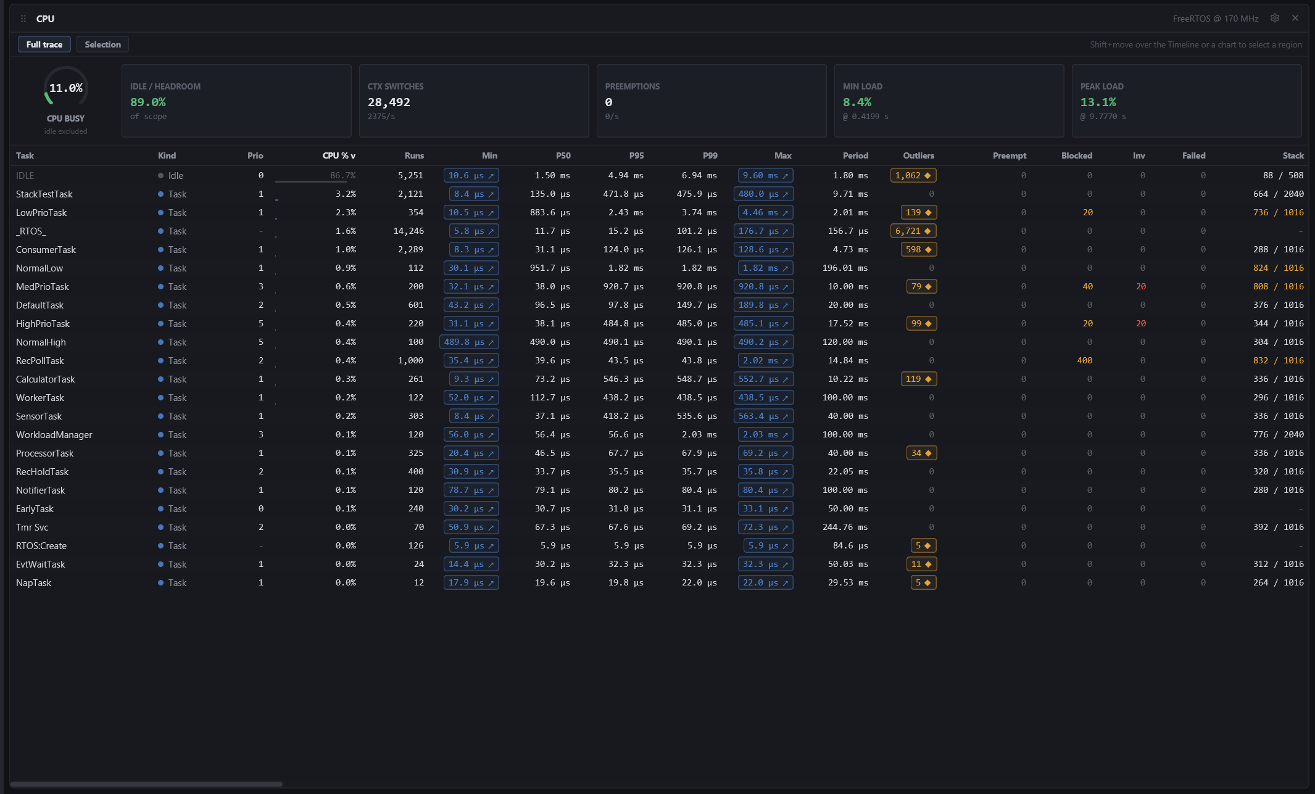Viewport: 1315px width, 794px height.
Task: Click the IDLE / HEADROOM stat card
Action: pyautogui.click(x=236, y=101)
